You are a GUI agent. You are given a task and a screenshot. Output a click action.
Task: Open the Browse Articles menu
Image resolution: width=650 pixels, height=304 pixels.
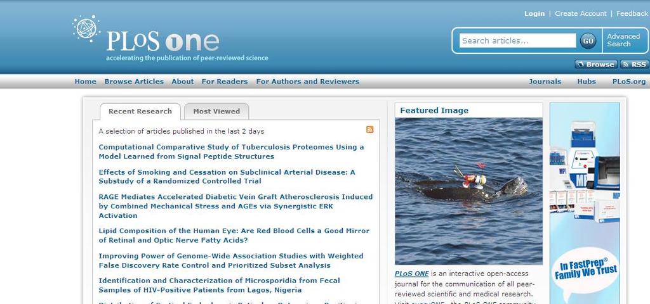coord(134,82)
